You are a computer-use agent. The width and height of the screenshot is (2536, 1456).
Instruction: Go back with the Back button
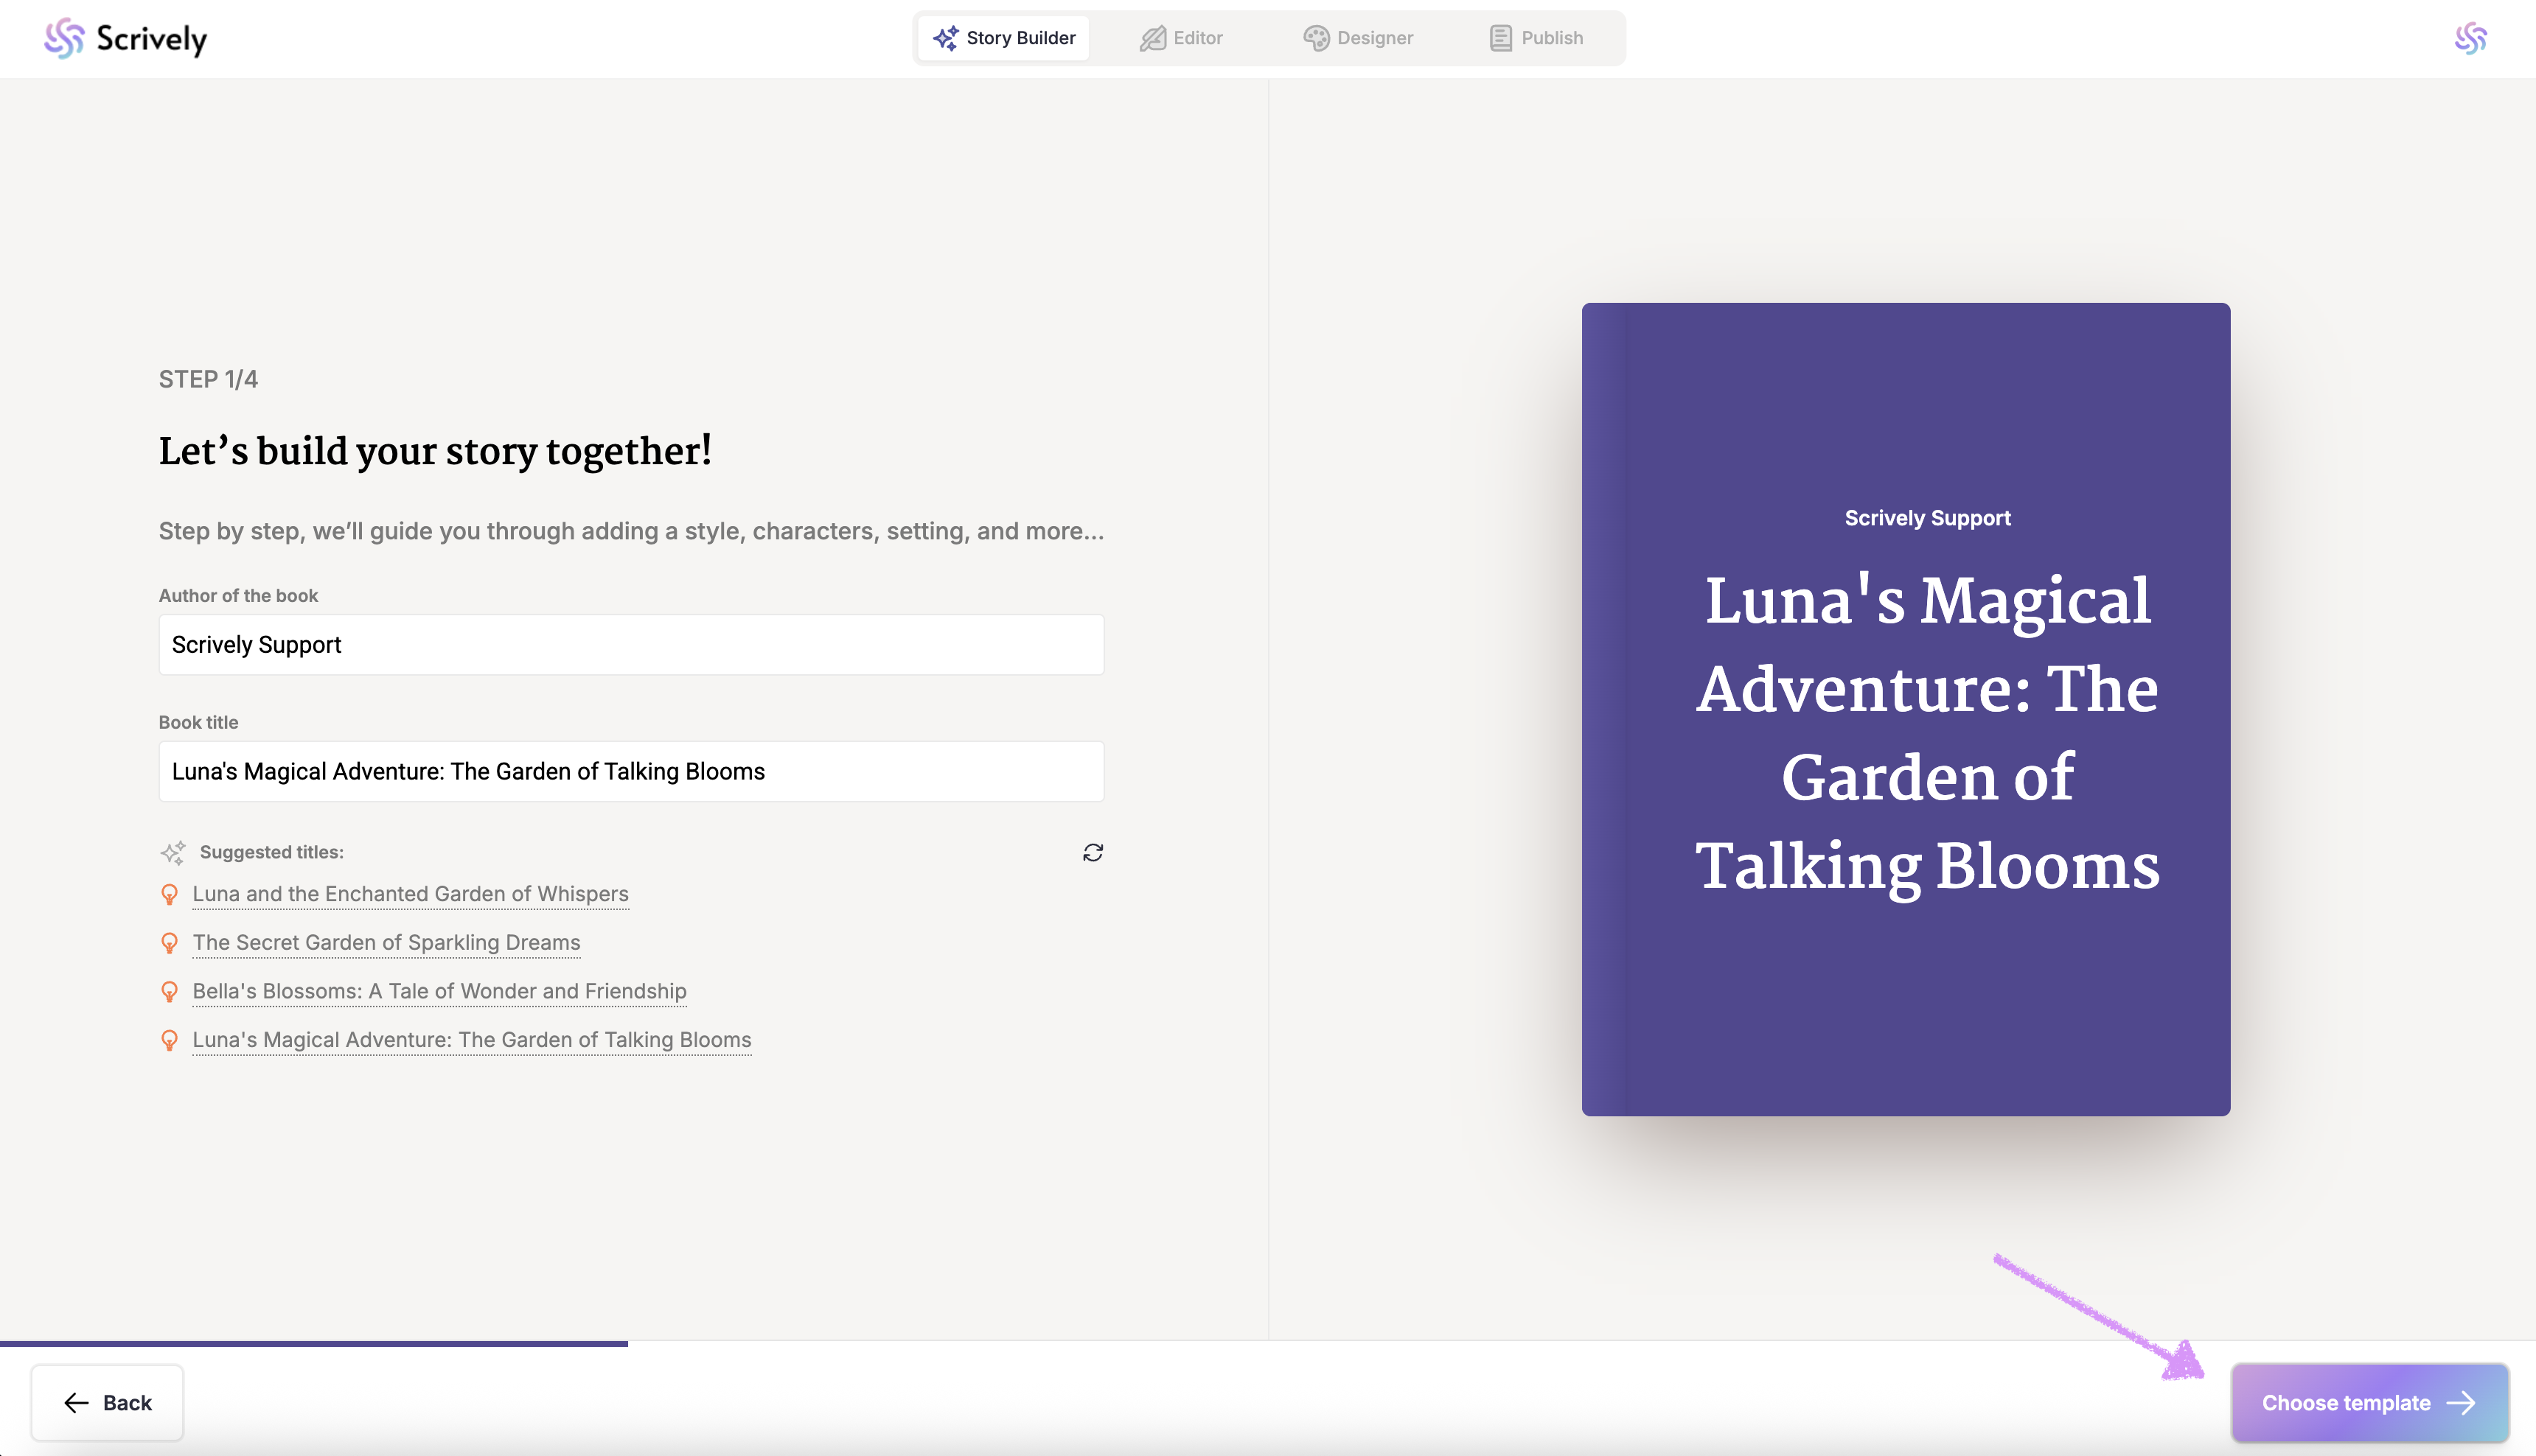[x=107, y=1402]
